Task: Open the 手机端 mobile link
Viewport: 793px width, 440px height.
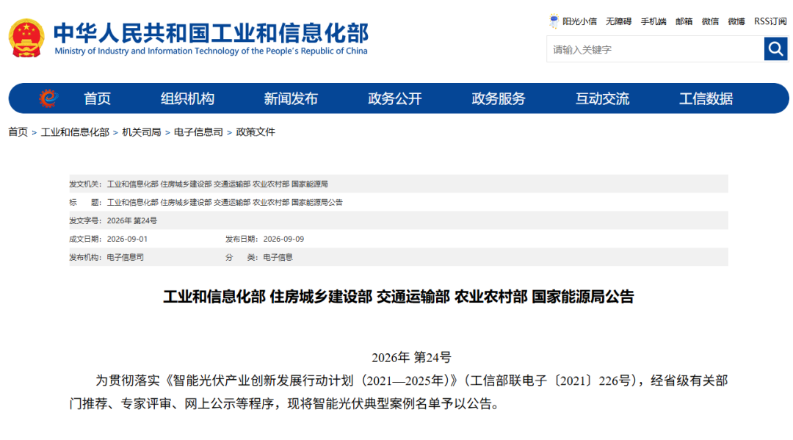Action: point(653,21)
